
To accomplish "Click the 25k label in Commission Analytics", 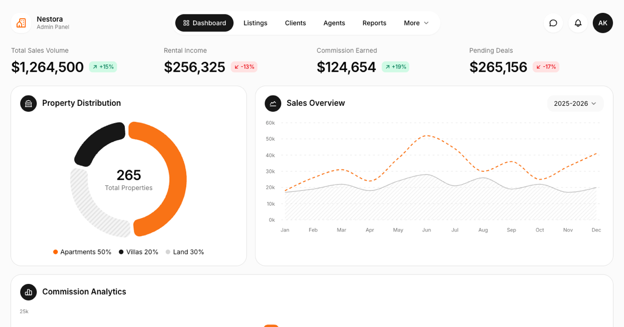I will (x=24, y=311).
